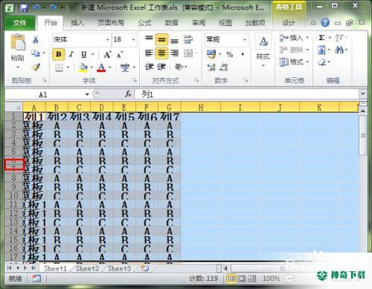The image size is (372, 289).
Task: Open the Sheet2 worksheet tab
Action: (87, 268)
